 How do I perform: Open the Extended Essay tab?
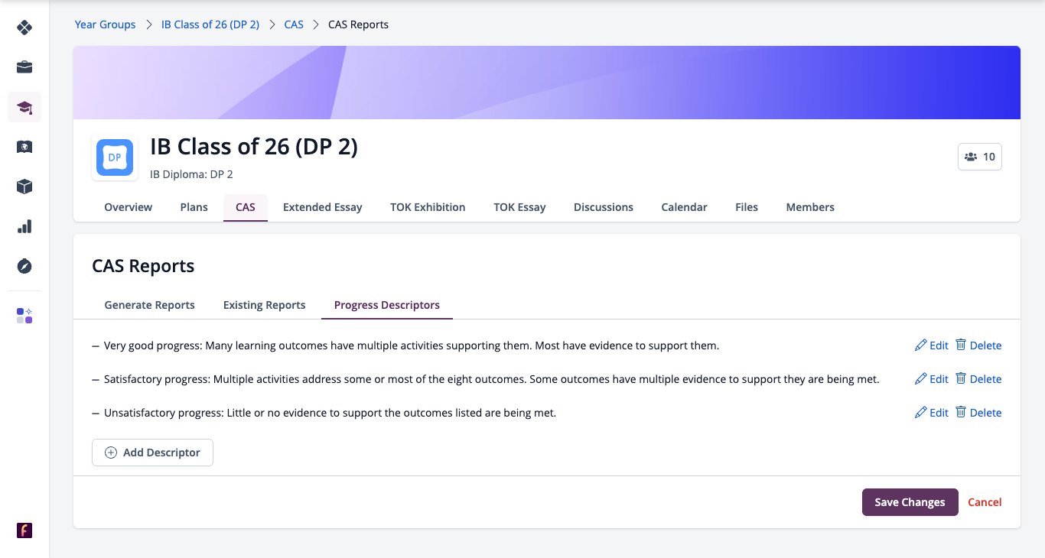323,207
